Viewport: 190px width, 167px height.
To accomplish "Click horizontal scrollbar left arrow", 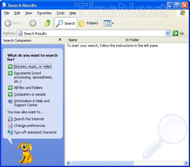I will [68, 163].
